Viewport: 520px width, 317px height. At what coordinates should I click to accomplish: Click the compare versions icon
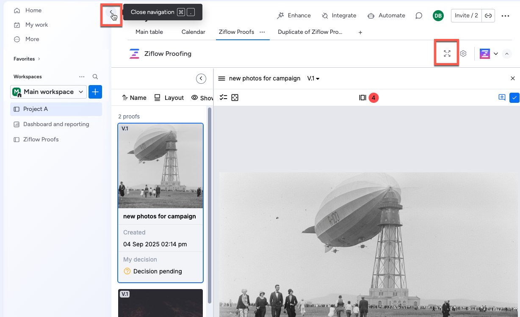pyautogui.click(x=362, y=98)
